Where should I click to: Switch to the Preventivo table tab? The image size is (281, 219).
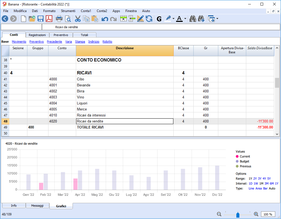61,35
